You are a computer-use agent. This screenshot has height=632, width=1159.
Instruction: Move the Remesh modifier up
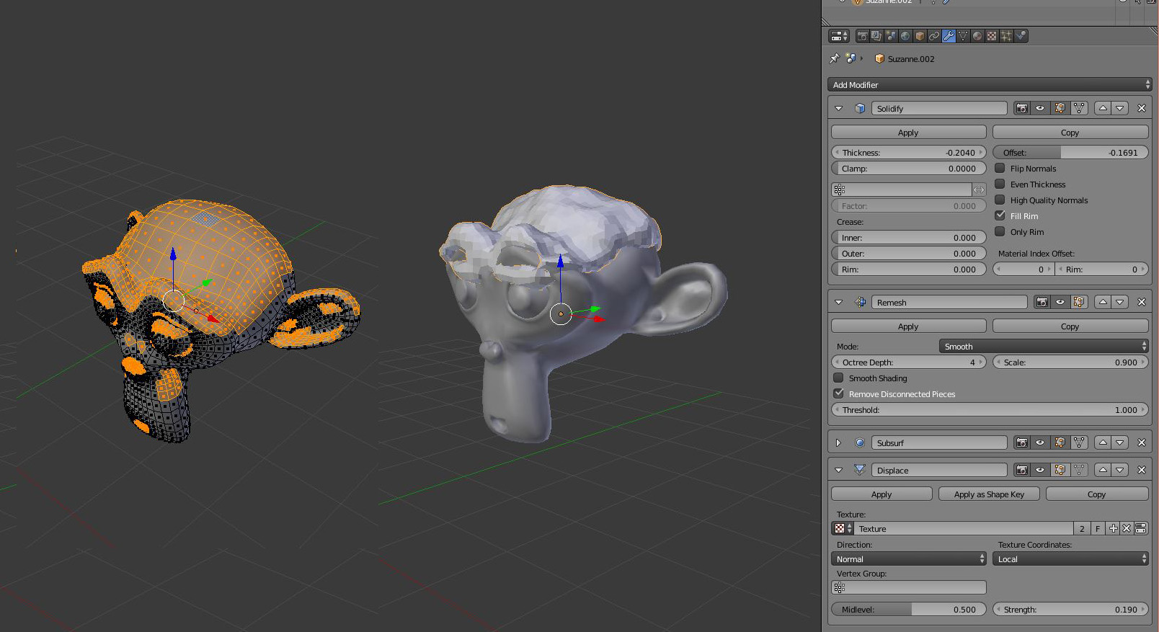click(1103, 302)
